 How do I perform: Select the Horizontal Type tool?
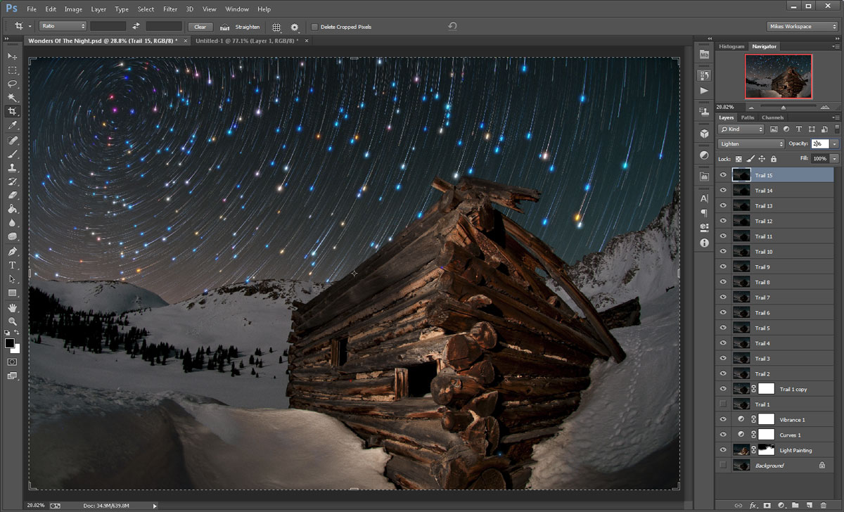[12, 265]
